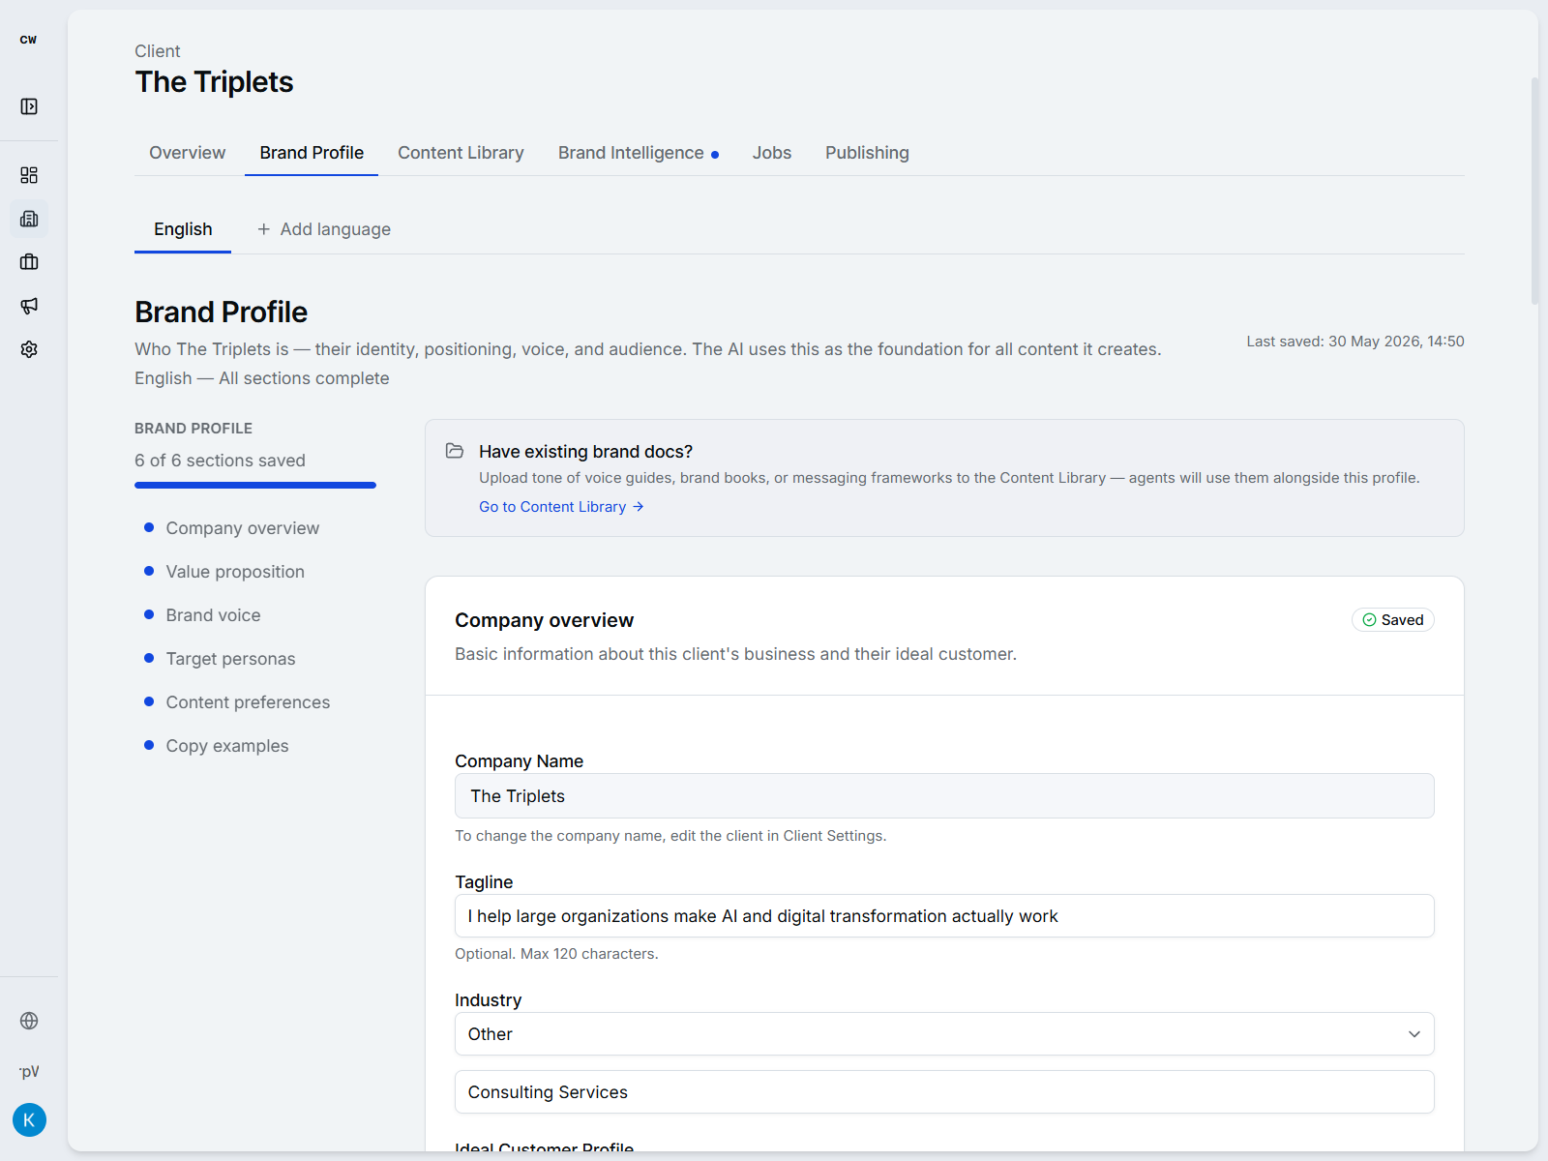Click the plus icon for Add language
This screenshot has height=1161, width=1548.
tap(263, 229)
